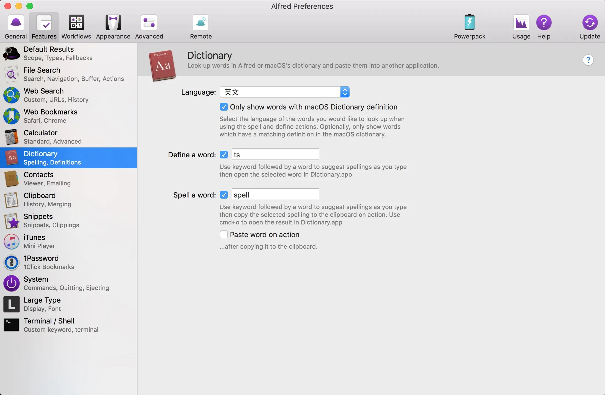Viewport: 605px width, 395px height.
Task: Disable the Define a word checkbox
Action: pos(224,155)
